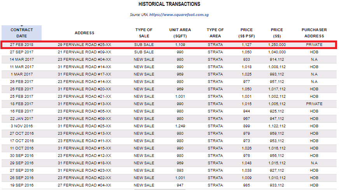Screen dimensions: 339x190
Task: Select address 27 FERNVALE ROAD #04-XX
Action: point(84,185)
